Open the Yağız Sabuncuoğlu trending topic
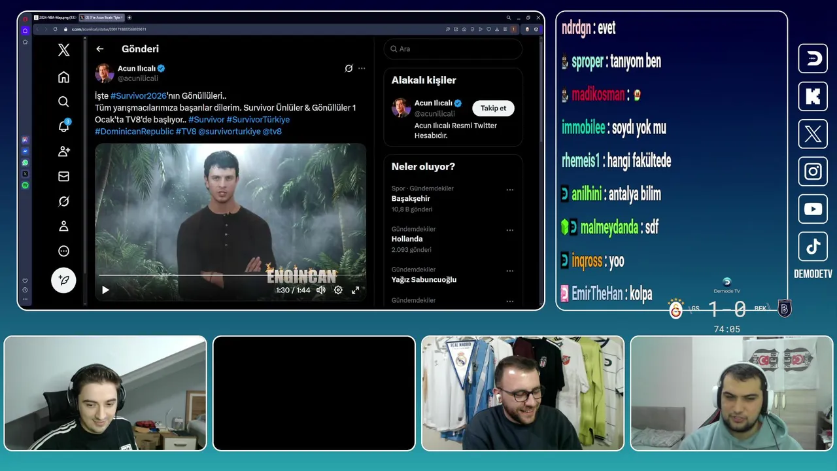837x471 pixels. pyautogui.click(x=424, y=279)
